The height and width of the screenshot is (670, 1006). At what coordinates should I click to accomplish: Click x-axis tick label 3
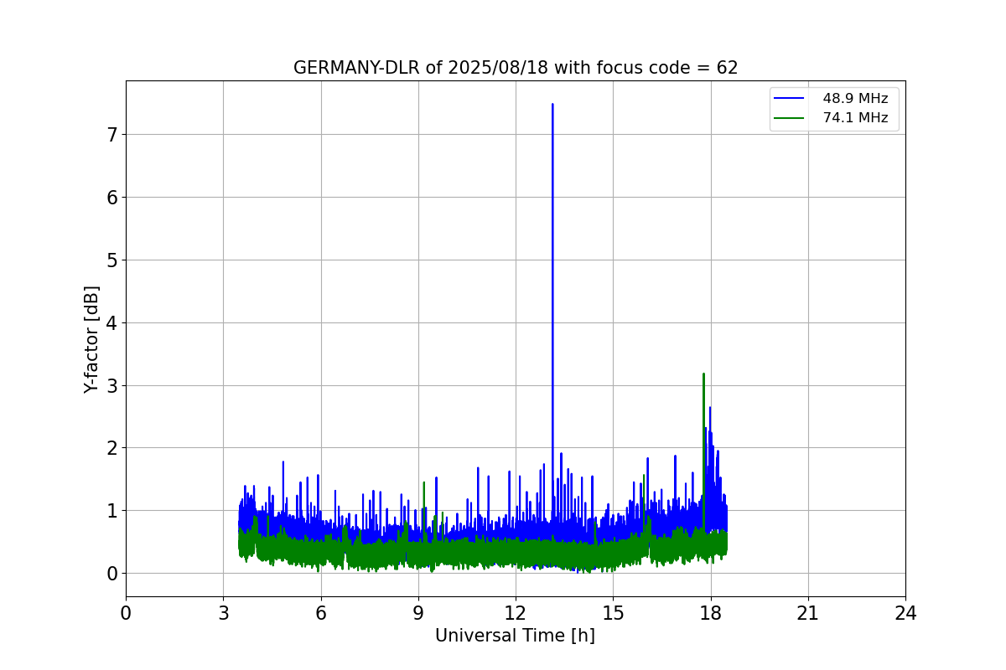point(223,613)
